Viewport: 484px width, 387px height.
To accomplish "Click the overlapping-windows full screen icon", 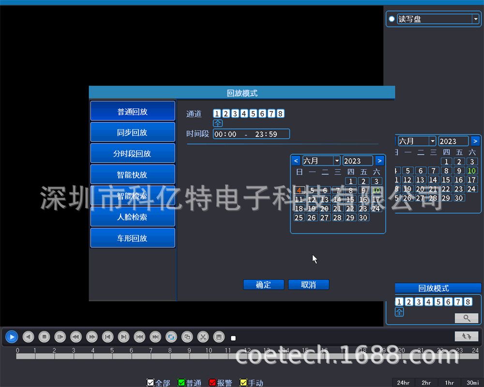I will coord(187,337).
